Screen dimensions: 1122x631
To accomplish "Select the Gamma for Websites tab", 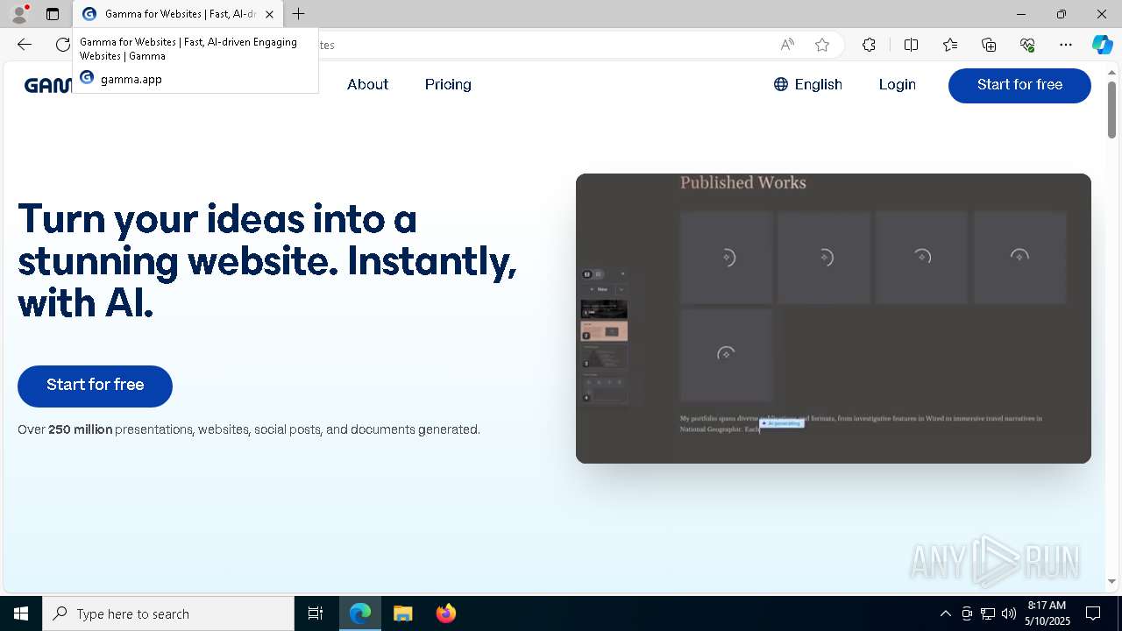I will click(179, 14).
